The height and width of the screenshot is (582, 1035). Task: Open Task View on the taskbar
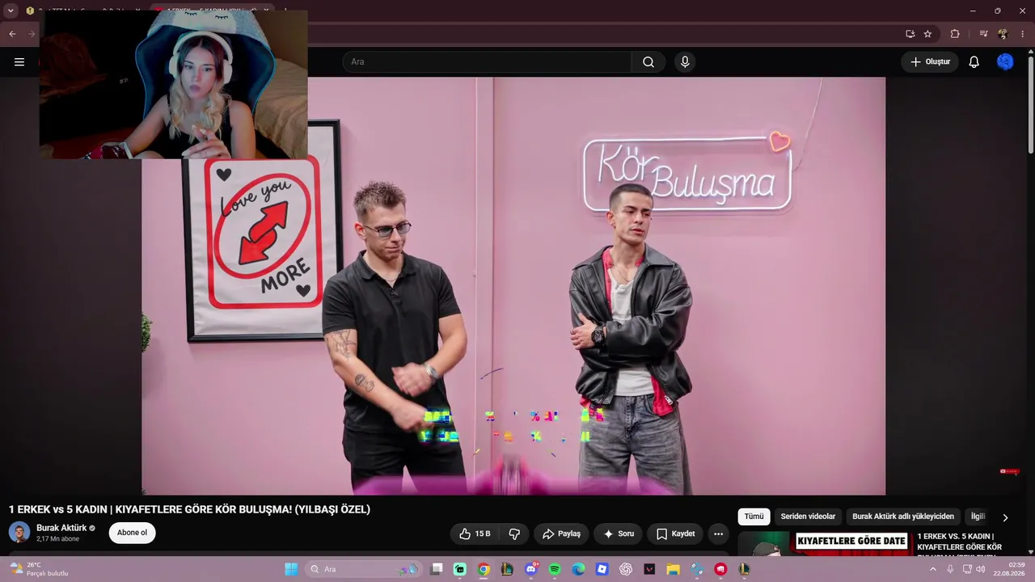(x=437, y=569)
